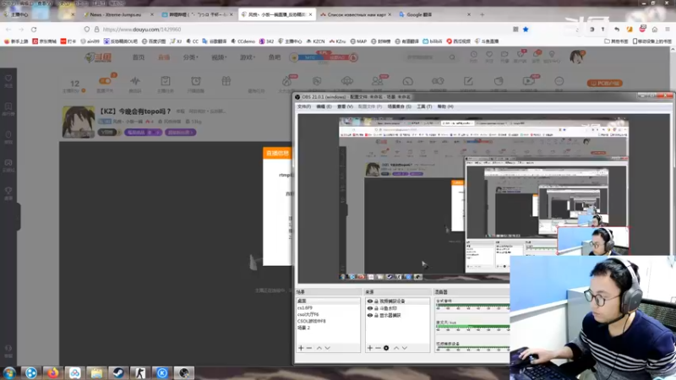Click orange PC客户端 button

click(x=604, y=83)
